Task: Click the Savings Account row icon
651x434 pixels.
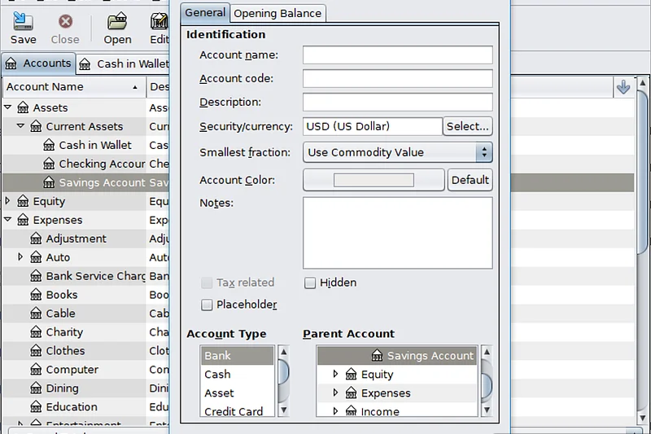Action: 49,182
